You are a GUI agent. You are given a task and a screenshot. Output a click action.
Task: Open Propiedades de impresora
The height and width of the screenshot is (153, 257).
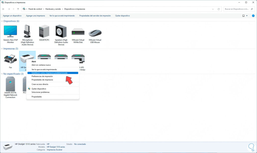tap(53, 80)
